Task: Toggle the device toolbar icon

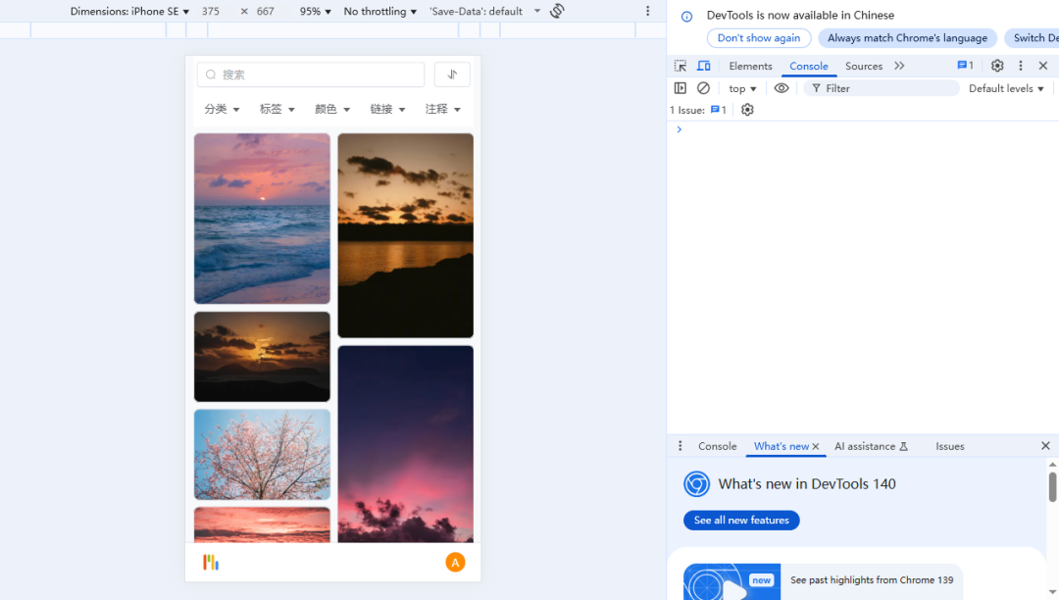Action: [x=704, y=66]
